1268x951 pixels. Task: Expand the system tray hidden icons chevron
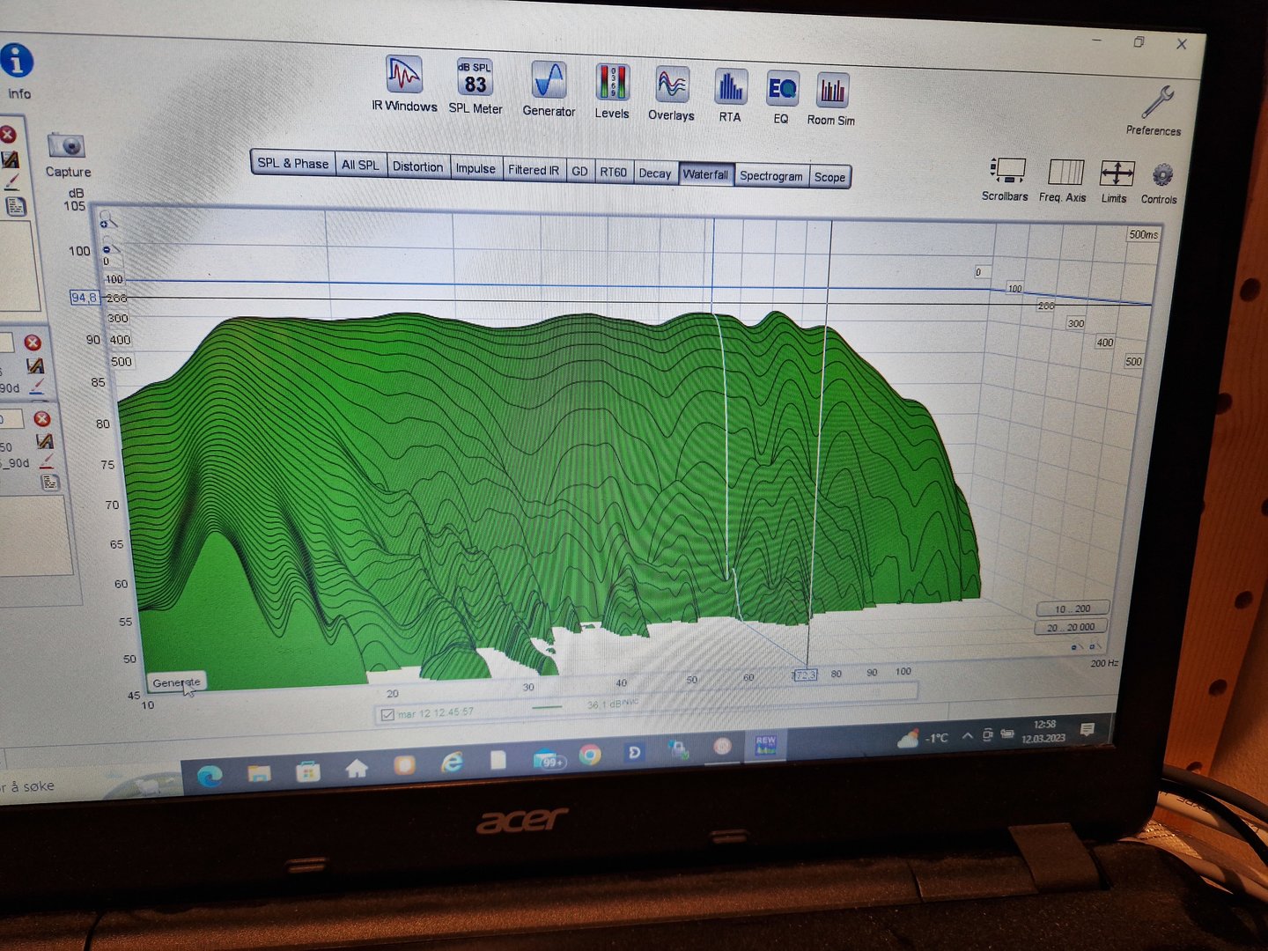967,735
